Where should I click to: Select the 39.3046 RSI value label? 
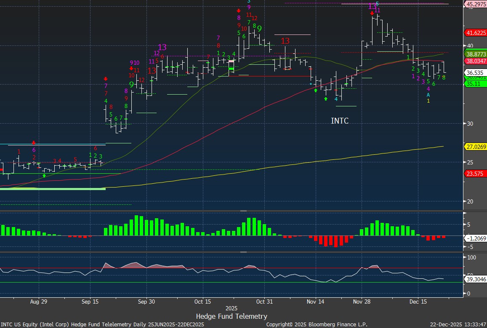[476, 279]
